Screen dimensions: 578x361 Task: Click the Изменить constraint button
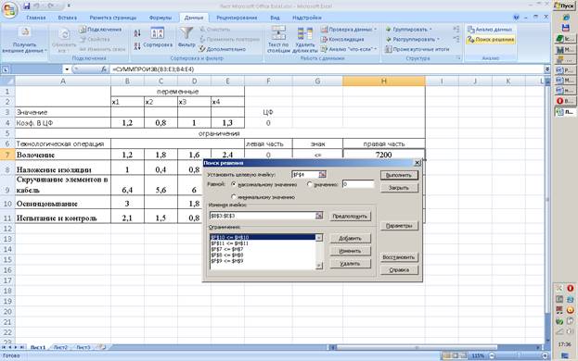(350, 251)
